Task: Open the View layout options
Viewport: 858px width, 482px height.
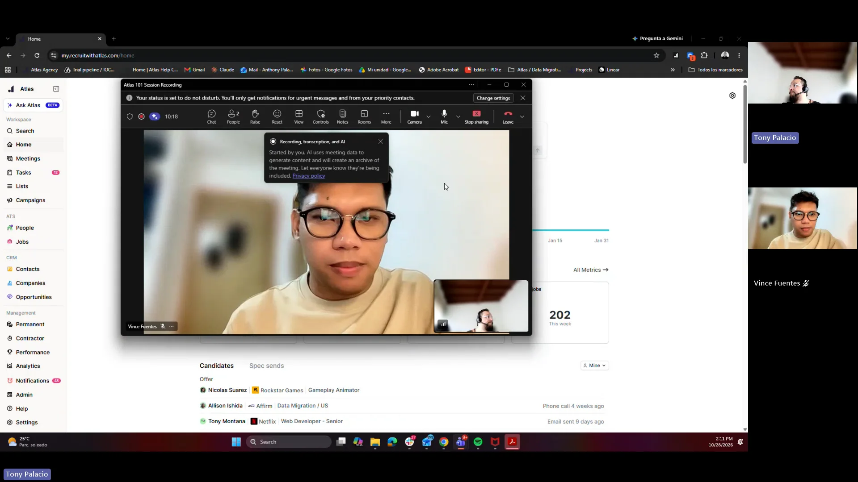Action: (299, 116)
